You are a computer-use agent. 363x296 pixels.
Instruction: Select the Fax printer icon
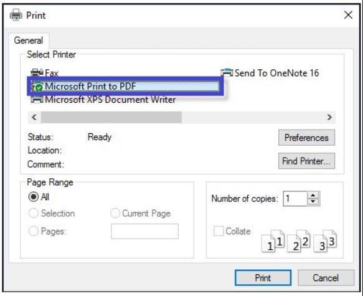(37, 73)
